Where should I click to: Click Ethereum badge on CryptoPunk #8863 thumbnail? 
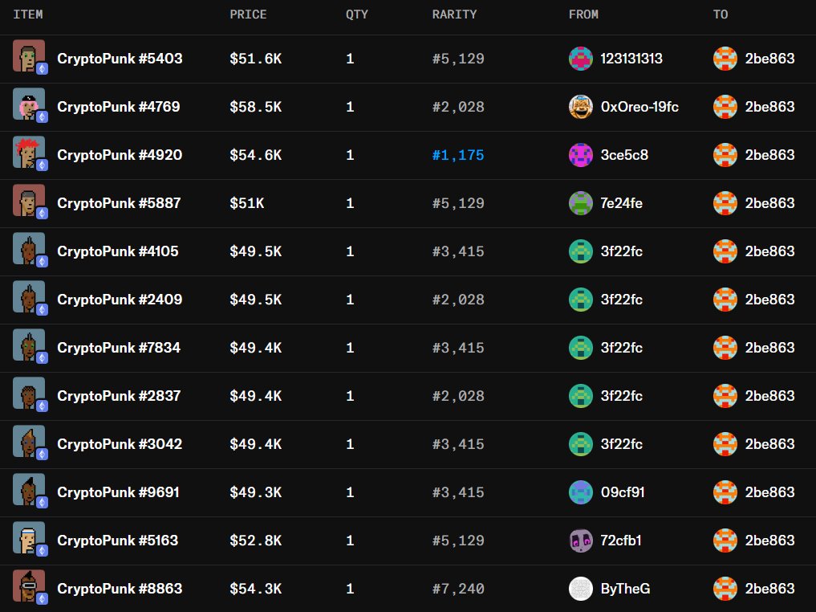(43, 598)
